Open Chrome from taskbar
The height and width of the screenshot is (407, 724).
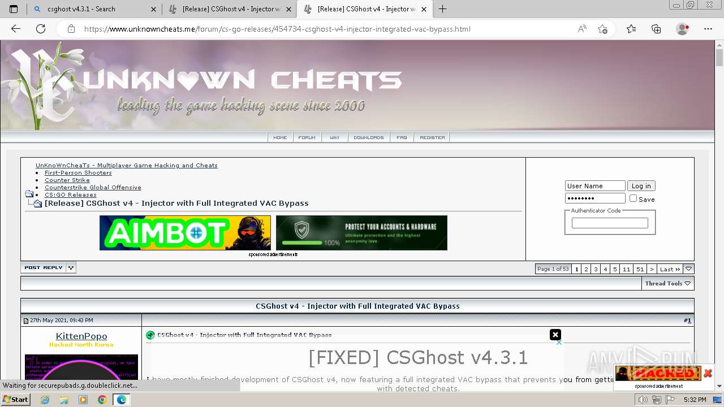pyautogui.click(x=102, y=400)
